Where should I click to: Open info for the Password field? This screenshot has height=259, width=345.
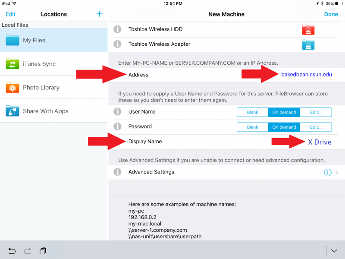(117, 127)
